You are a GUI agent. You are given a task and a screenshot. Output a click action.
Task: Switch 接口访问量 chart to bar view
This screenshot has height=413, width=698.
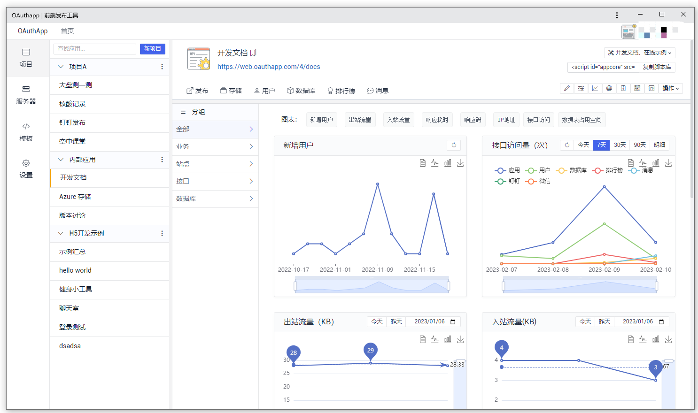tap(656, 163)
